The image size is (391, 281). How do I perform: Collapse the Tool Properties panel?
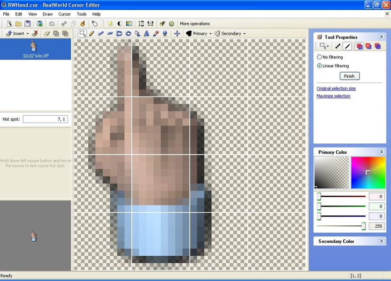[381, 37]
